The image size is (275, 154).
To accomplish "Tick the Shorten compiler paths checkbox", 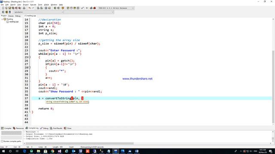I will [2, 141].
